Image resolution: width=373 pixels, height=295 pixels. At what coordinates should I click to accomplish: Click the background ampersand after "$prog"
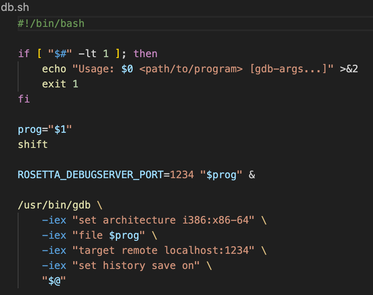click(251, 174)
